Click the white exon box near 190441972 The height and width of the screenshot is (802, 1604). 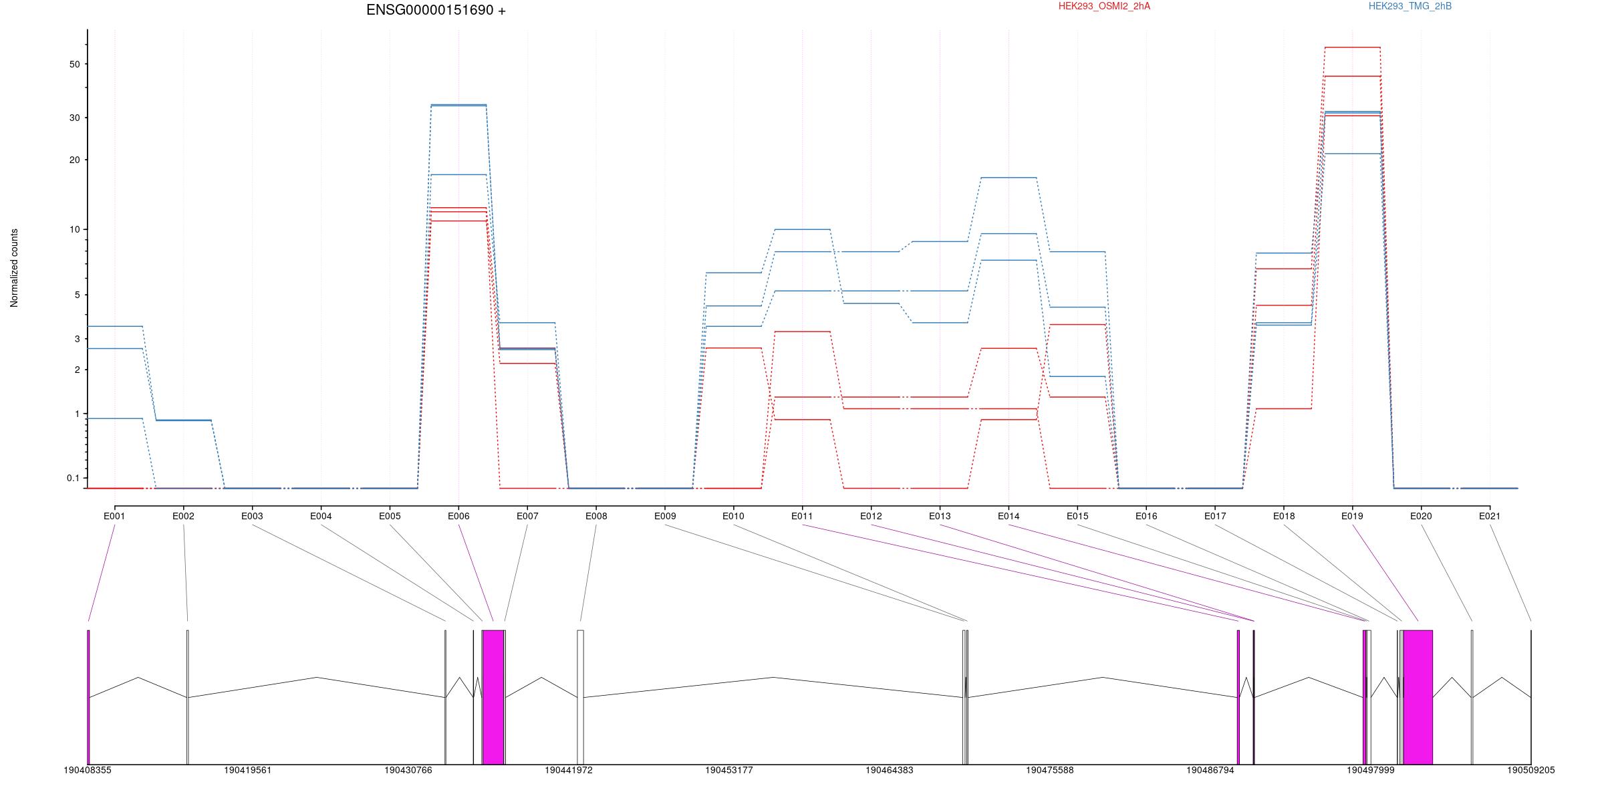(x=580, y=697)
